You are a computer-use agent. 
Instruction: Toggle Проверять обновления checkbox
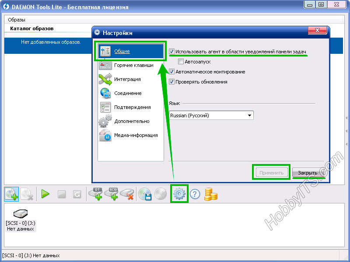(171, 82)
